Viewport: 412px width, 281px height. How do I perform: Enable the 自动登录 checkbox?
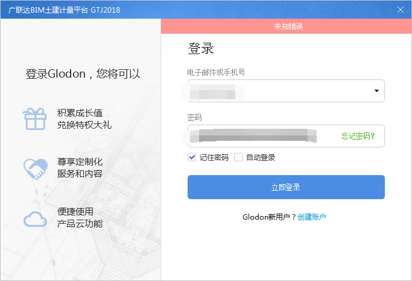pyautogui.click(x=238, y=157)
